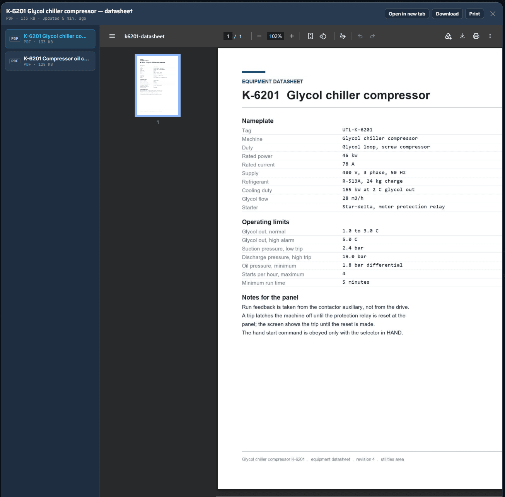
Task: Close the datasheet preview dialog
Action: [493, 14]
